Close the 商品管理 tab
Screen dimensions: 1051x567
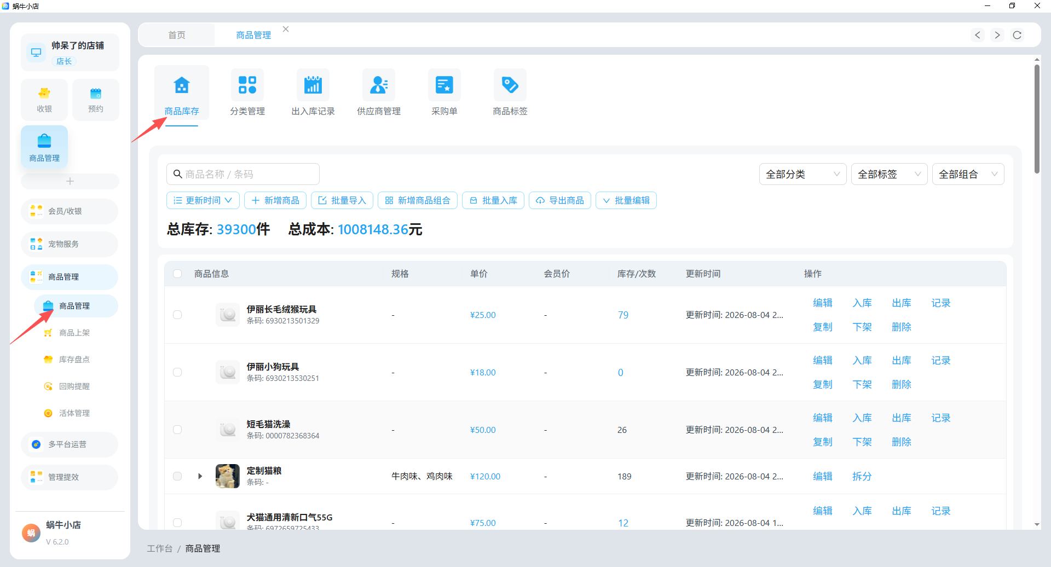[286, 29]
